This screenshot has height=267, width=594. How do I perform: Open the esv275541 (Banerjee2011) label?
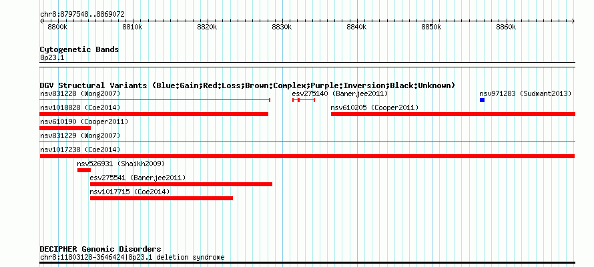pos(138,178)
